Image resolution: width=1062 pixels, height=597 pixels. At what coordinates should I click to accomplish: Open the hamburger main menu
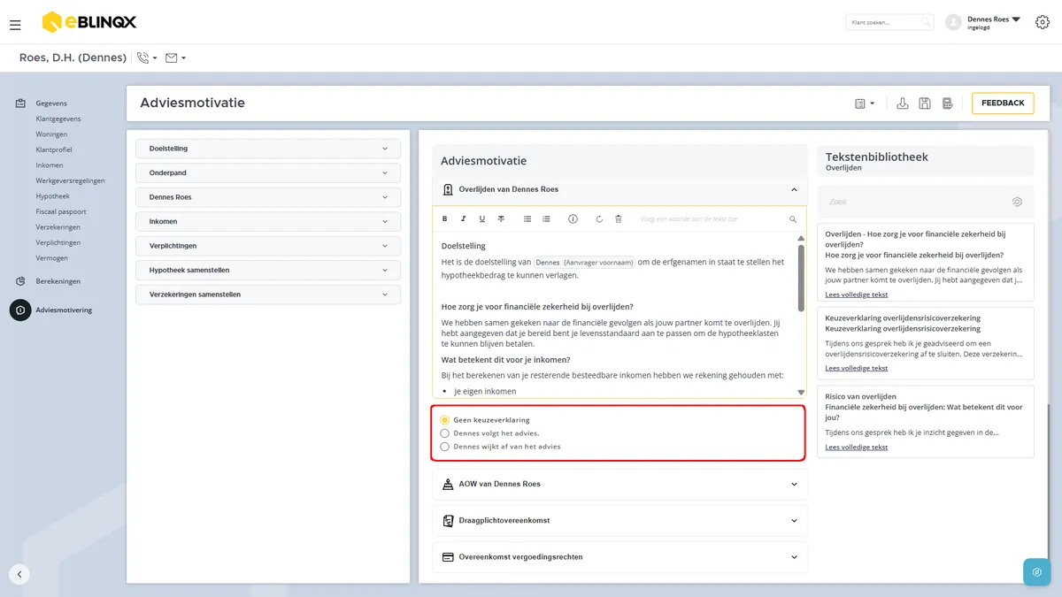click(15, 25)
